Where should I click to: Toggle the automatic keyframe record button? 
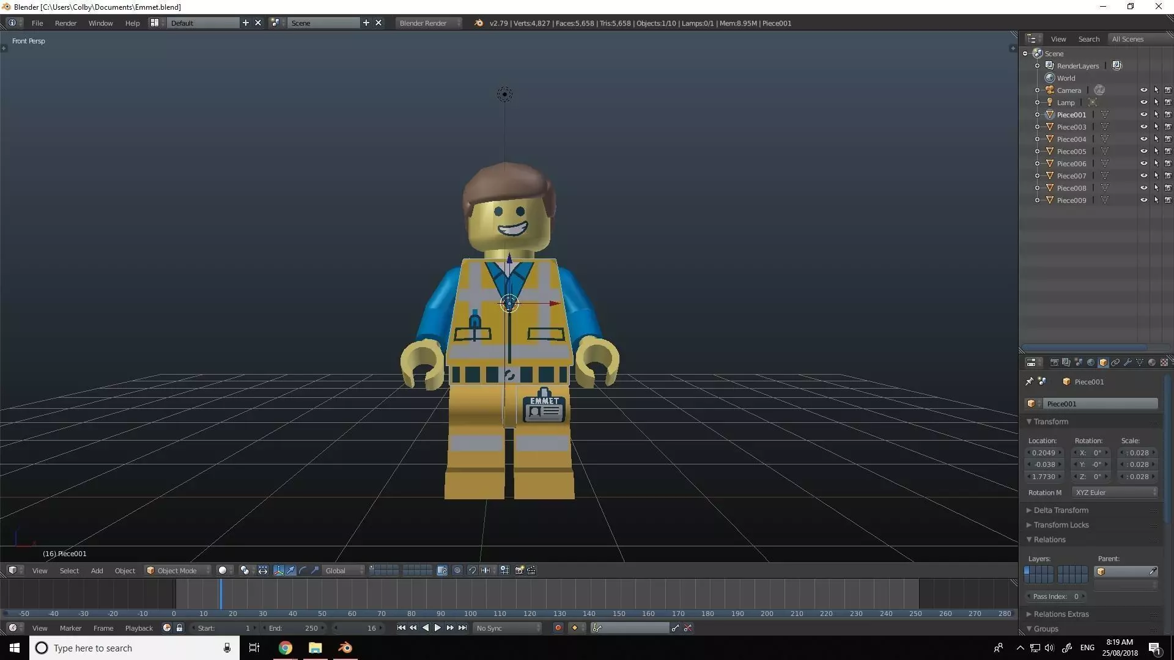(x=558, y=628)
